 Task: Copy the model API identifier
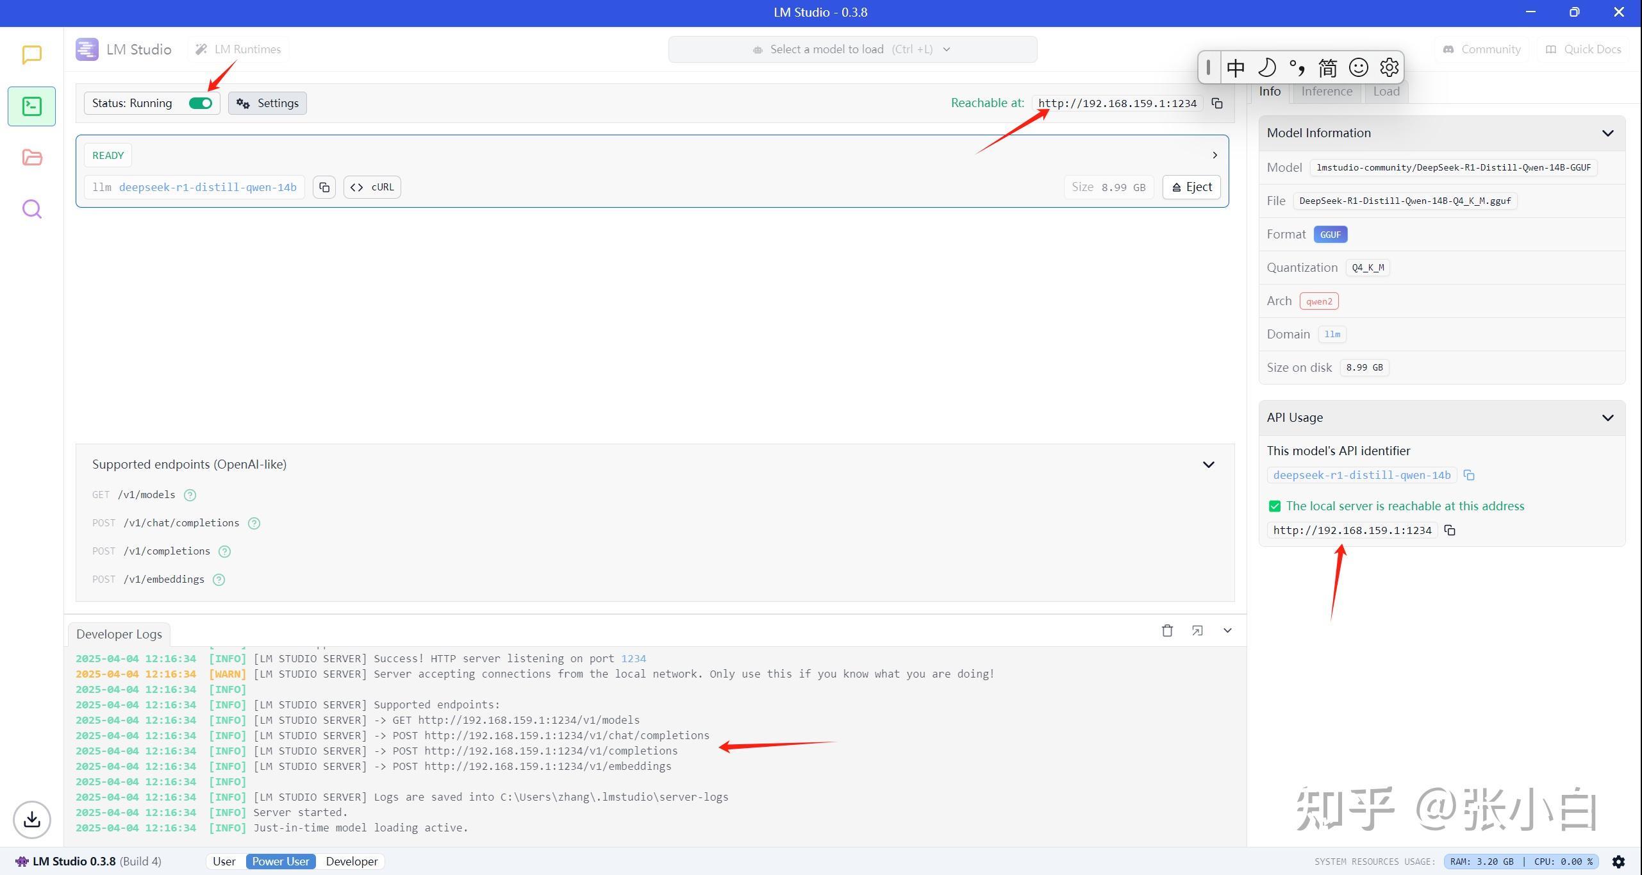click(x=1469, y=475)
